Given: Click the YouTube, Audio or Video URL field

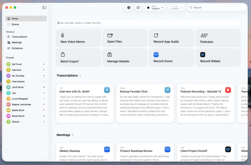Looking at the screenshot, I should 148,23.
